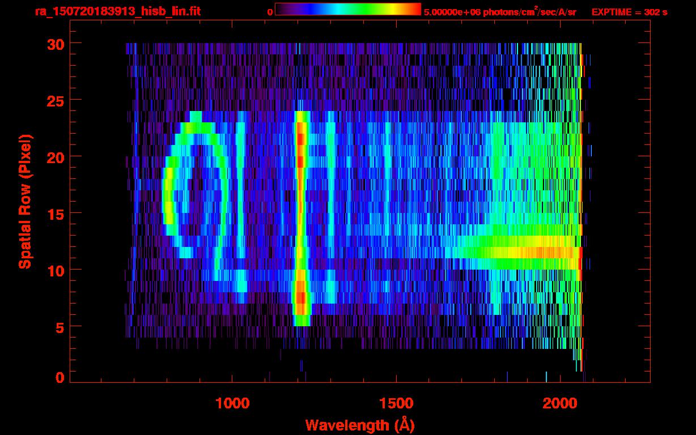Image resolution: width=696 pixels, height=435 pixels.
Task: Click the Spatial Row (Pixel) axis label
Action: (x=24, y=201)
